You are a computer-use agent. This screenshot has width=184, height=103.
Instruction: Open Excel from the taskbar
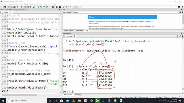pyautogui.click(x=121, y=100)
